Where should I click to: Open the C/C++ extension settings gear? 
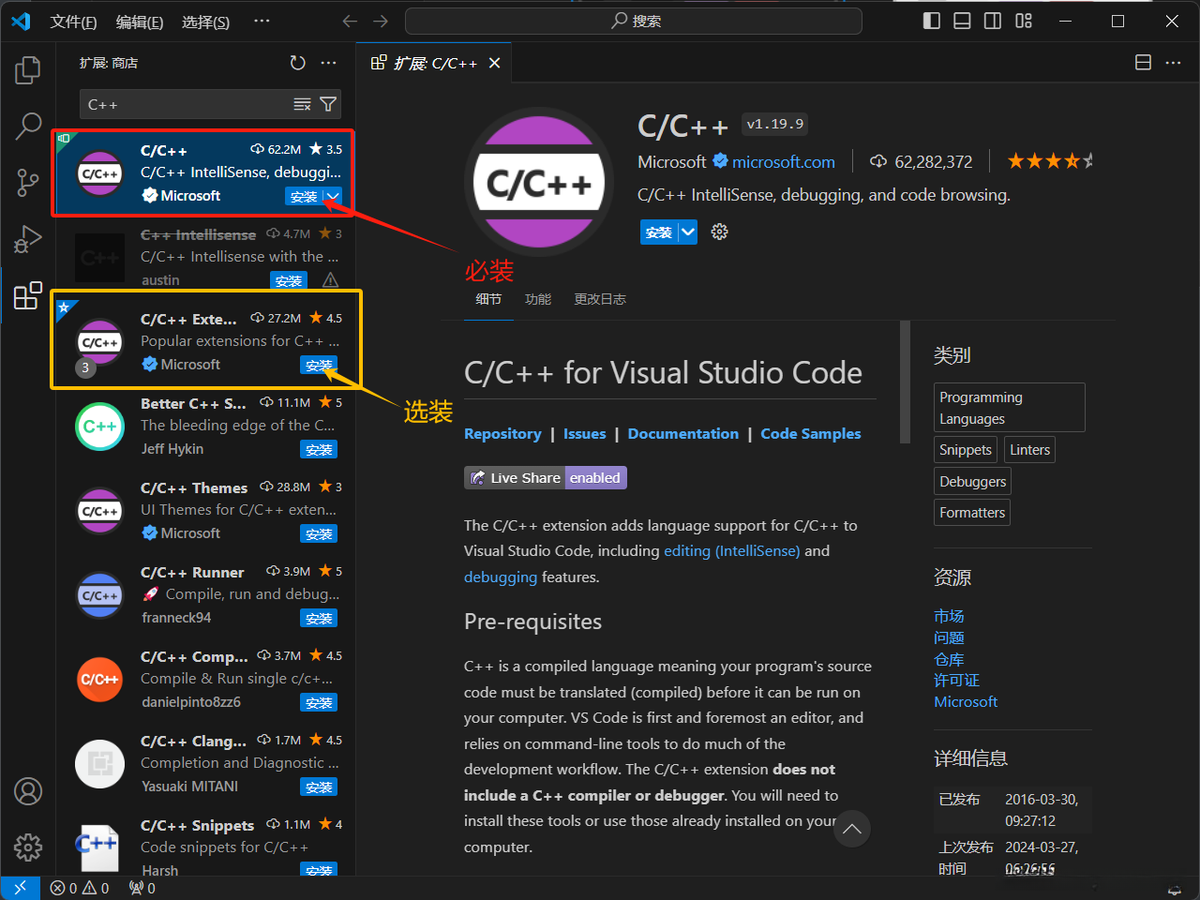point(719,232)
